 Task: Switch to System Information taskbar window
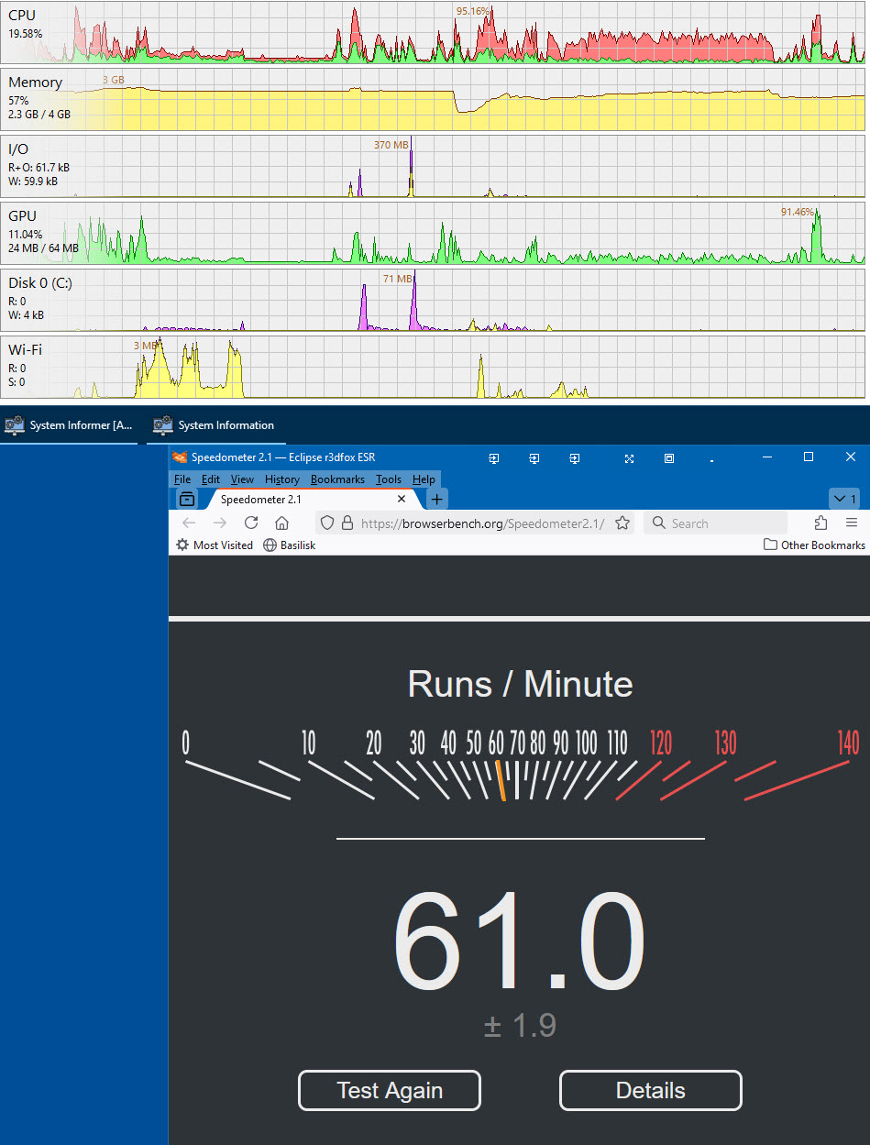(215, 425)
